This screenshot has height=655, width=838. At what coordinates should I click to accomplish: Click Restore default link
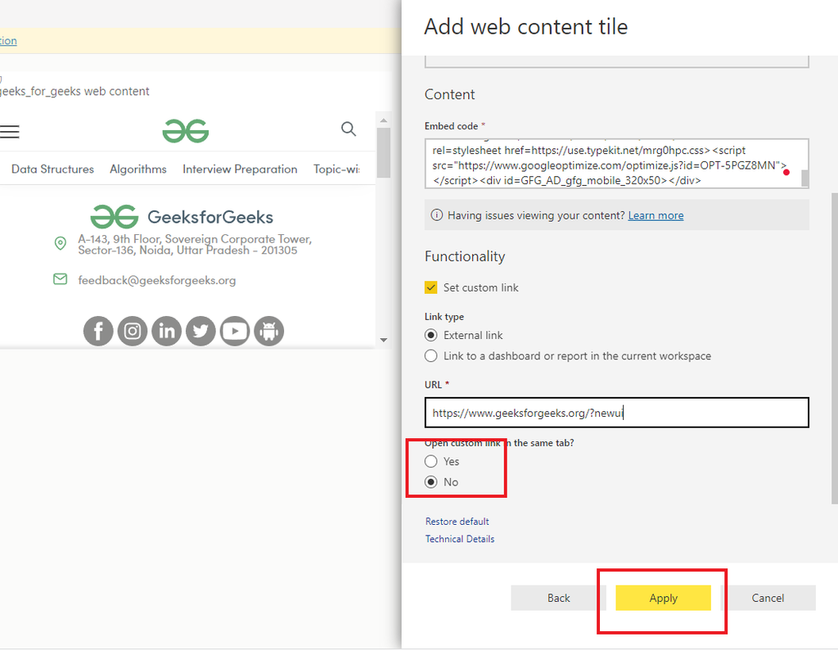(457, 522)
